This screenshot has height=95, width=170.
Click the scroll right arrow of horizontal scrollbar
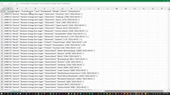click(168, 91)
